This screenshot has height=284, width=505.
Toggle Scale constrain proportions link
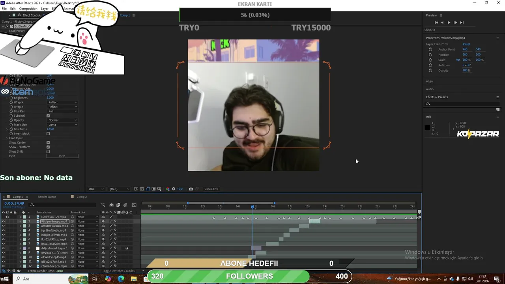click(458, 60)
